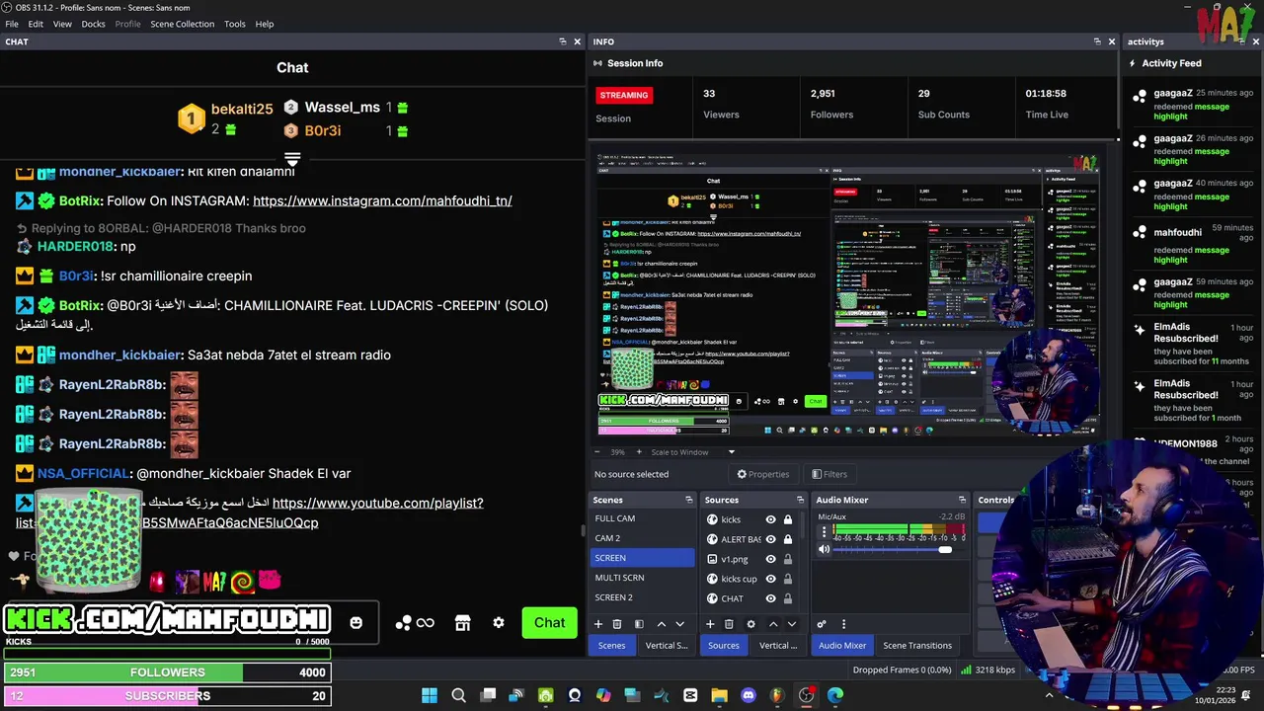Hide the CHAT source
The image size is (1264, 711).
(771, 598)
